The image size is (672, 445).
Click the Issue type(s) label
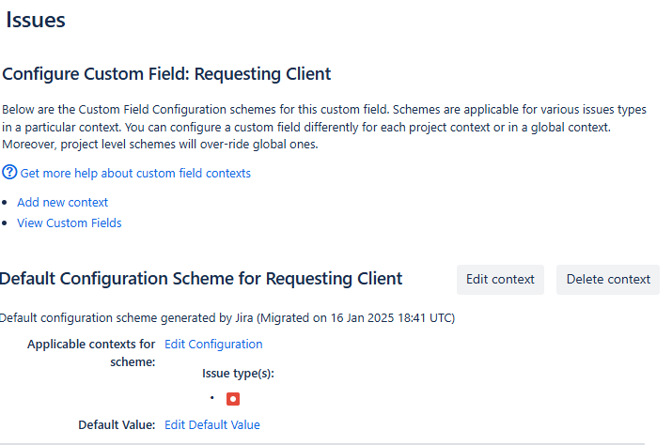[x=238, y=374]
